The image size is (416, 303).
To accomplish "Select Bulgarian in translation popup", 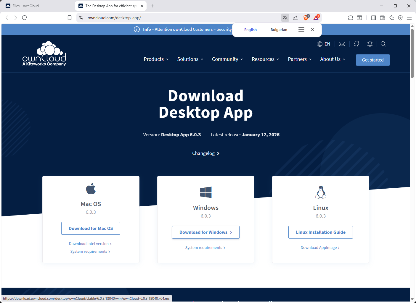I will pyautogui.click(x=279, y=30).
